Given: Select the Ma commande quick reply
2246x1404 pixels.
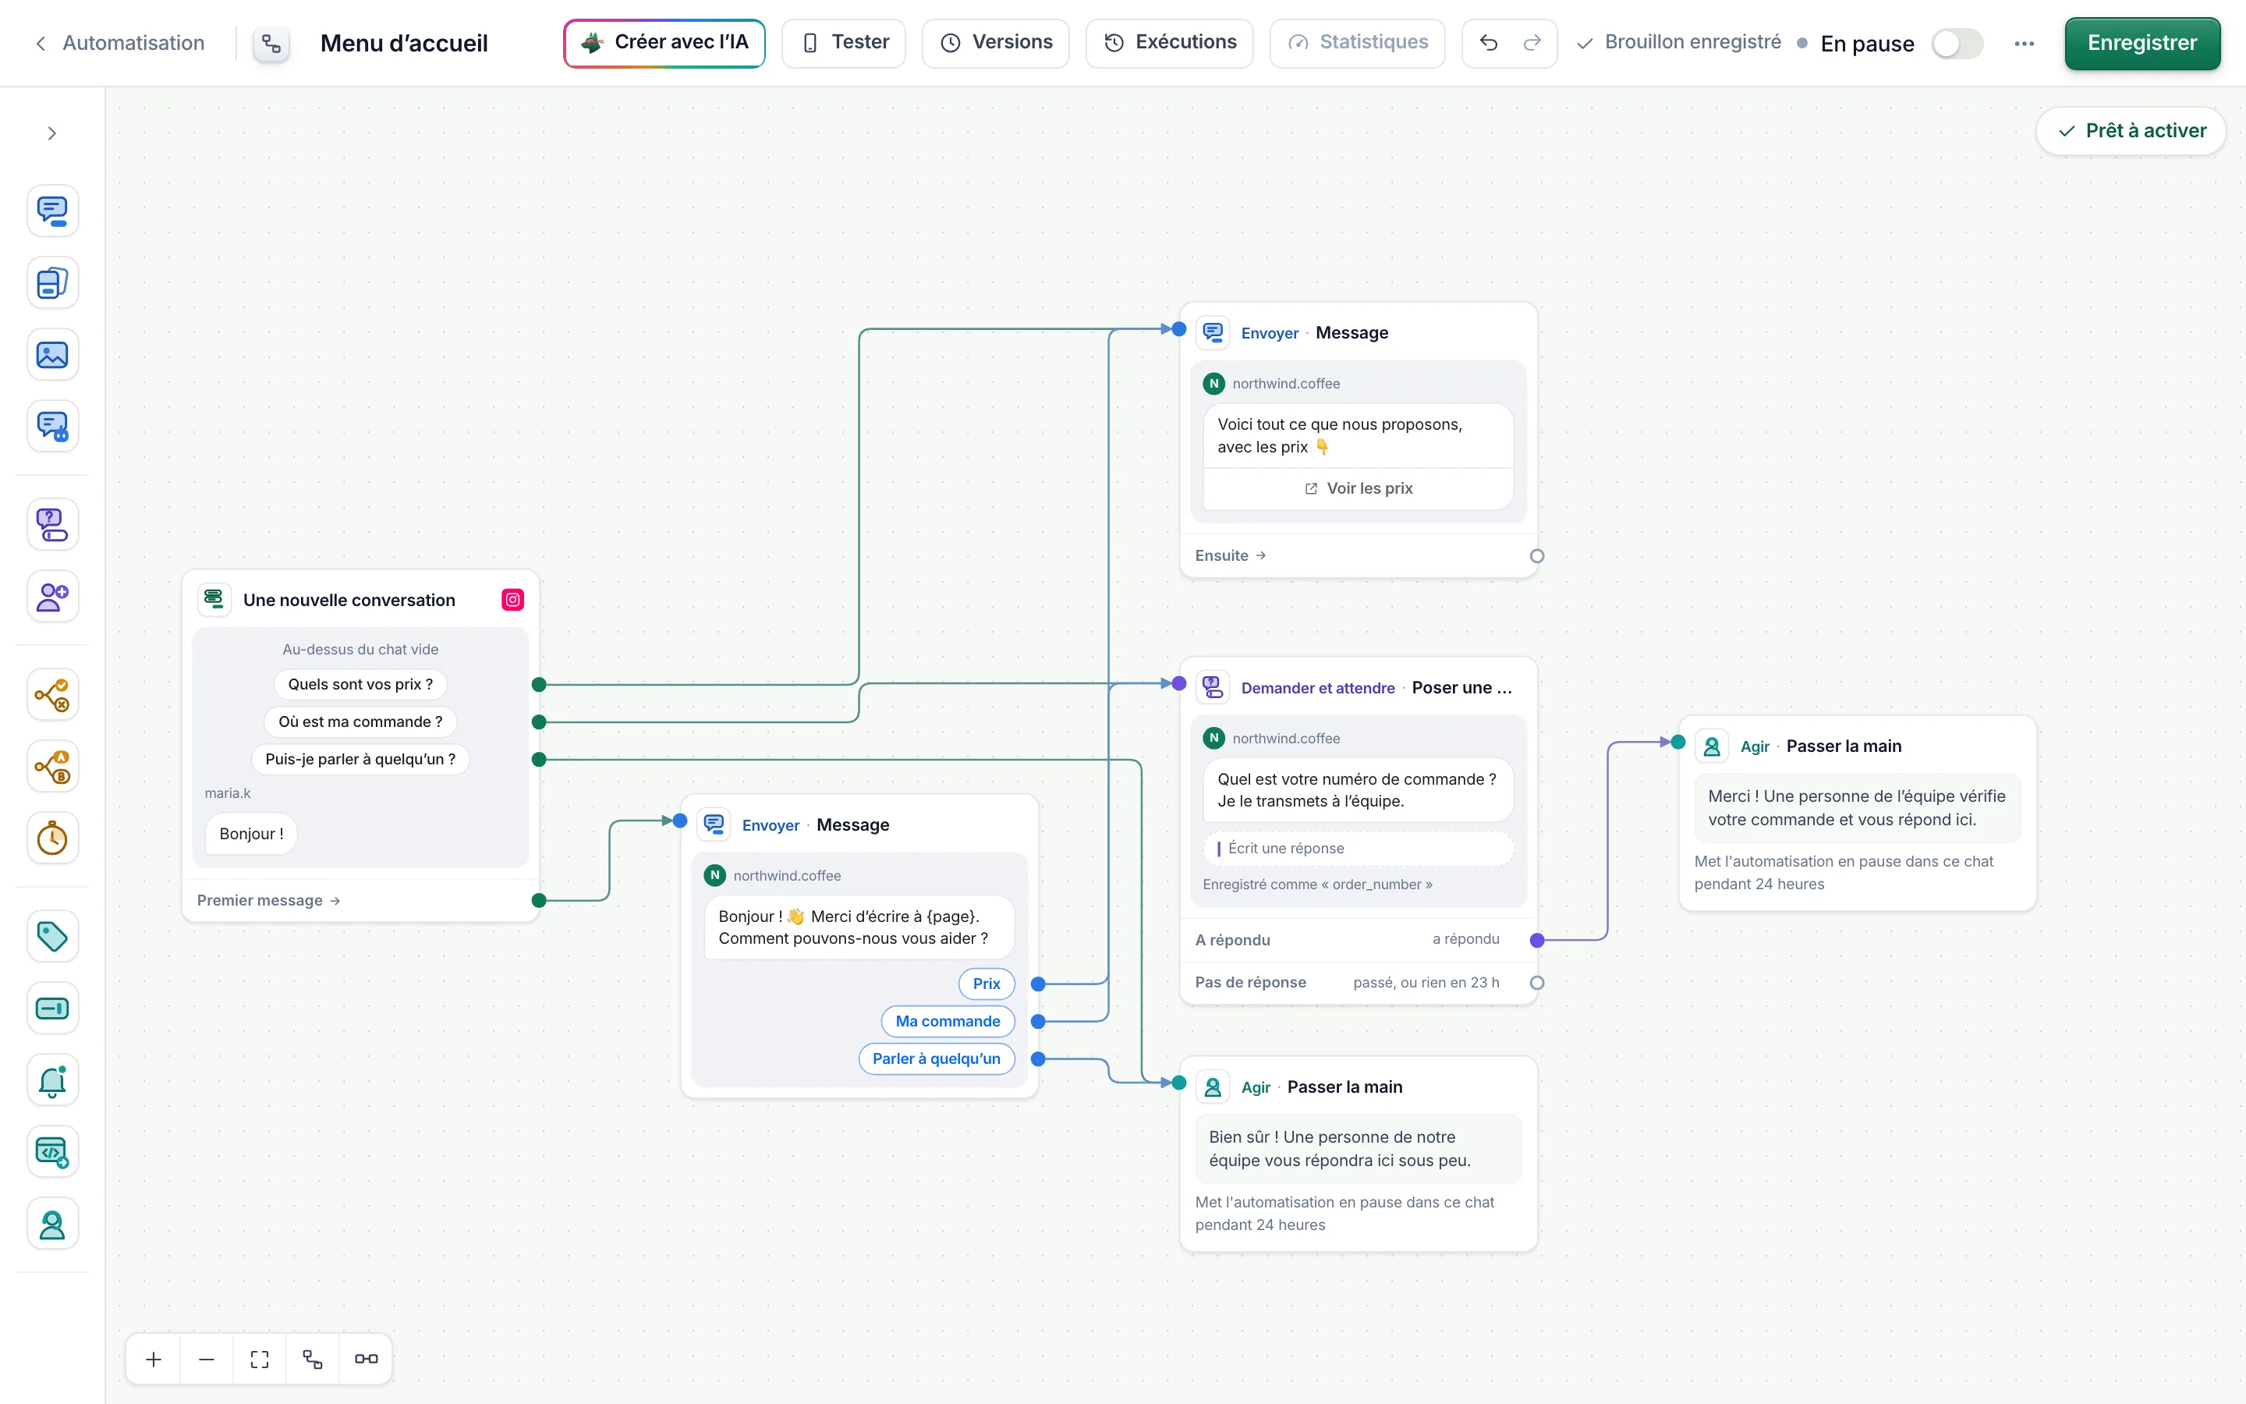Looking at the screenshot, I should (948, 1022).
